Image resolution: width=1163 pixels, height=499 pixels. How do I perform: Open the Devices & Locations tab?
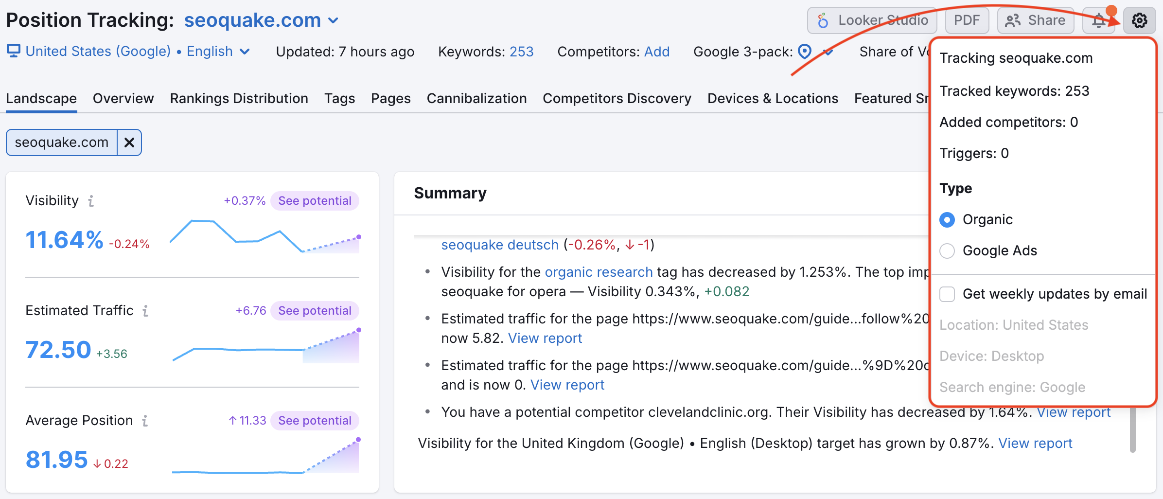(773, 98)
